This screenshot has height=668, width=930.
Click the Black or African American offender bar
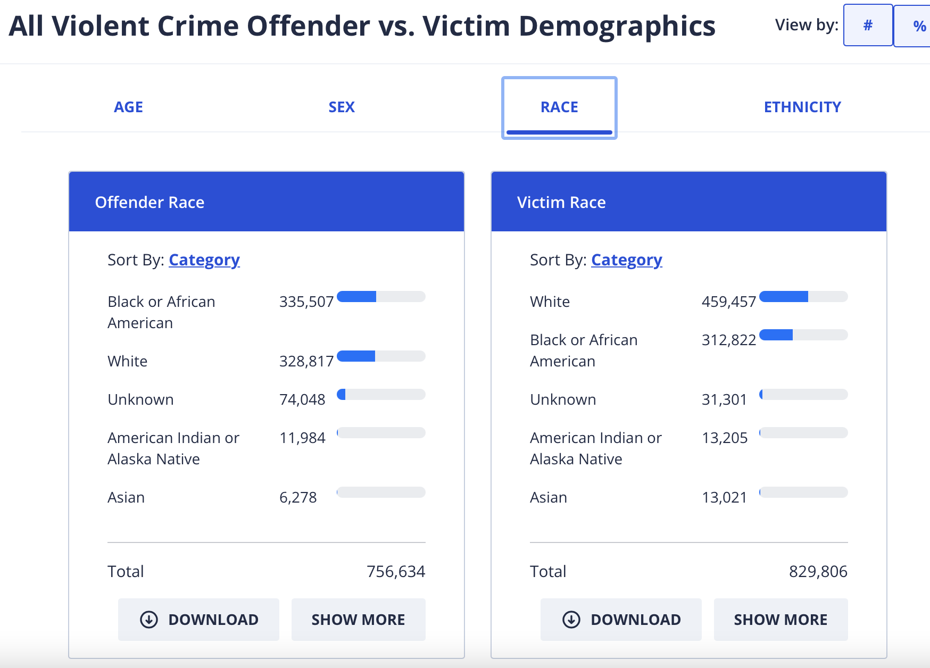pos(381,297)
